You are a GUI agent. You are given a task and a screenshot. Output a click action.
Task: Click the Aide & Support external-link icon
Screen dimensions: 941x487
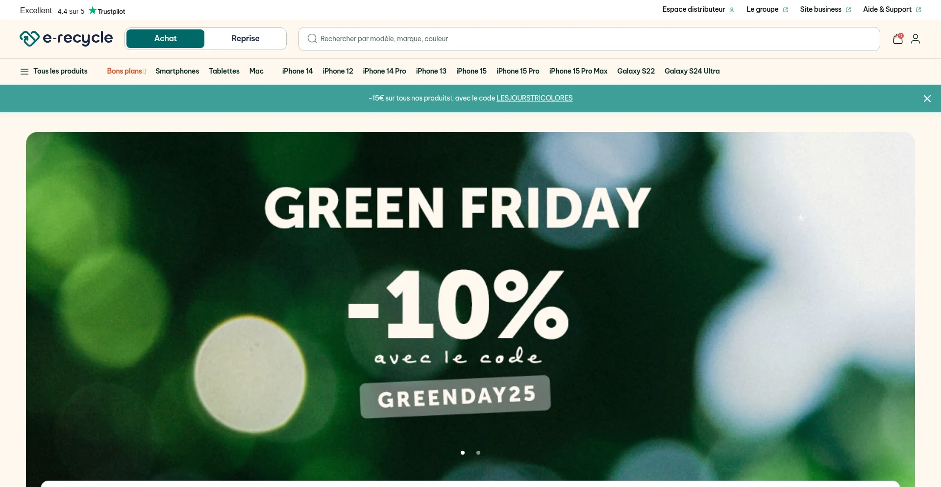pos(918,10)
